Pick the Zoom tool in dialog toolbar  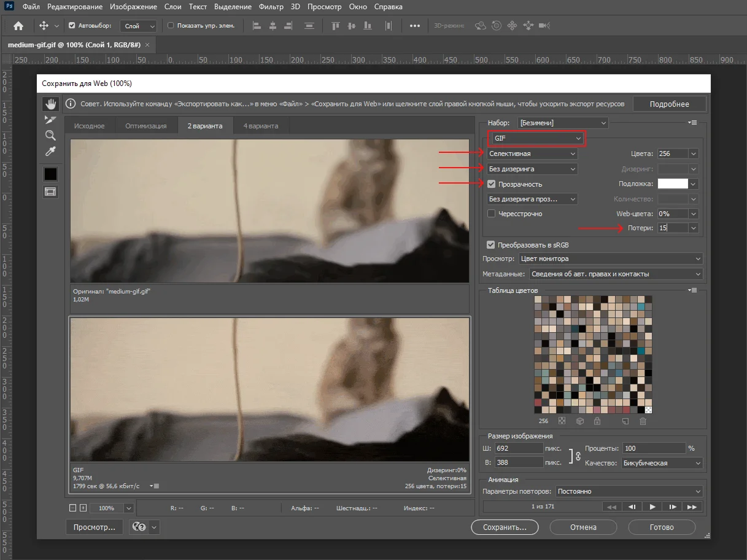pos(50,136)
